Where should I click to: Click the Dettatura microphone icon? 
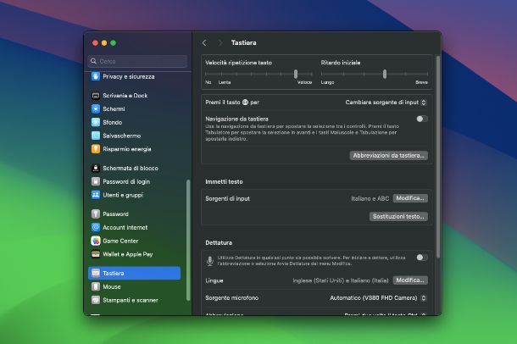pos(209,261)
